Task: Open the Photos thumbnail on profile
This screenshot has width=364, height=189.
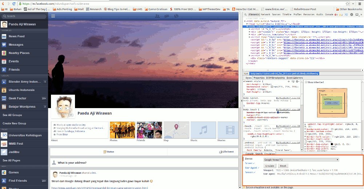Action: click(122, 130)
